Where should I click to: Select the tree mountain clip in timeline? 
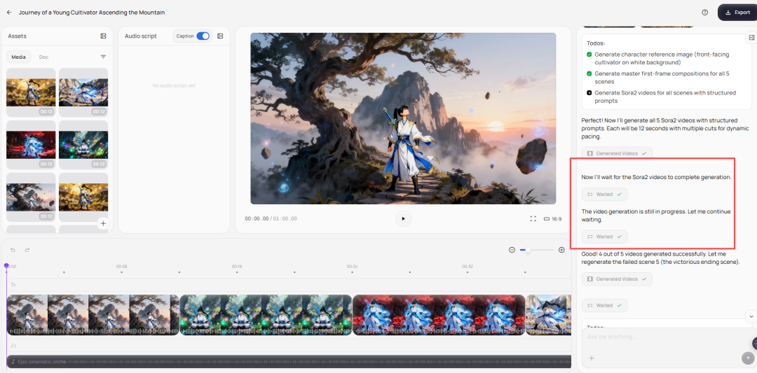(x=93, y=315)
